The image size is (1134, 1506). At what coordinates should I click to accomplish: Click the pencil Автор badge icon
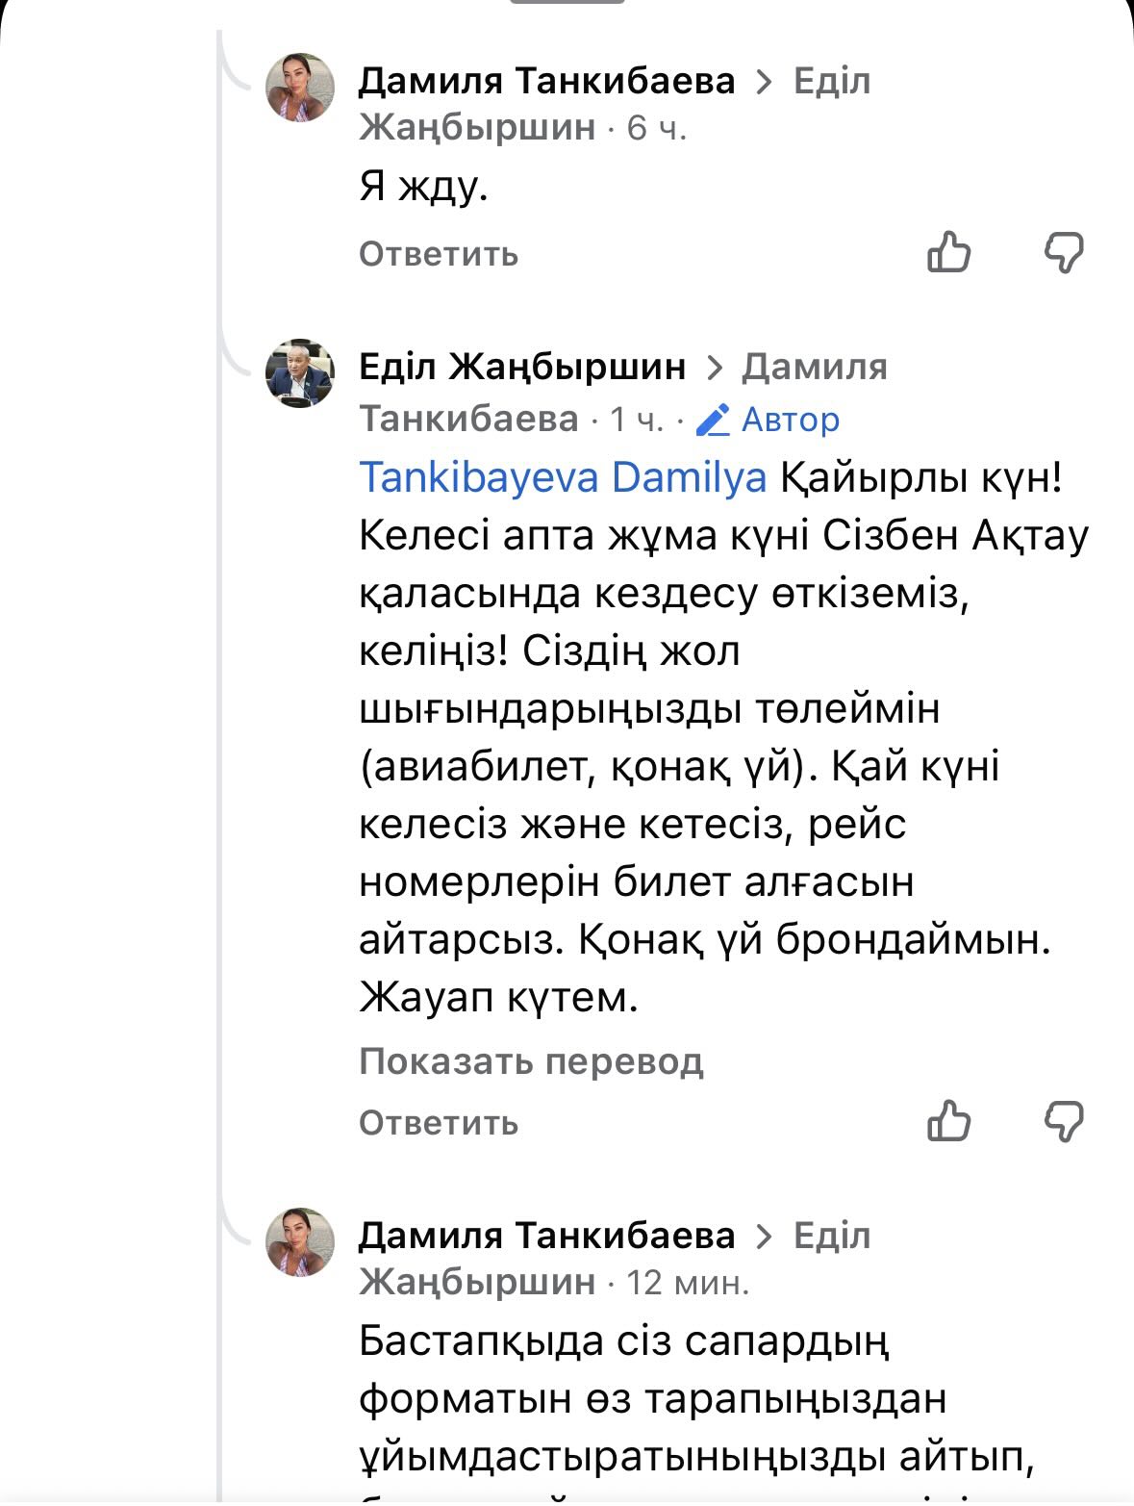713,420
